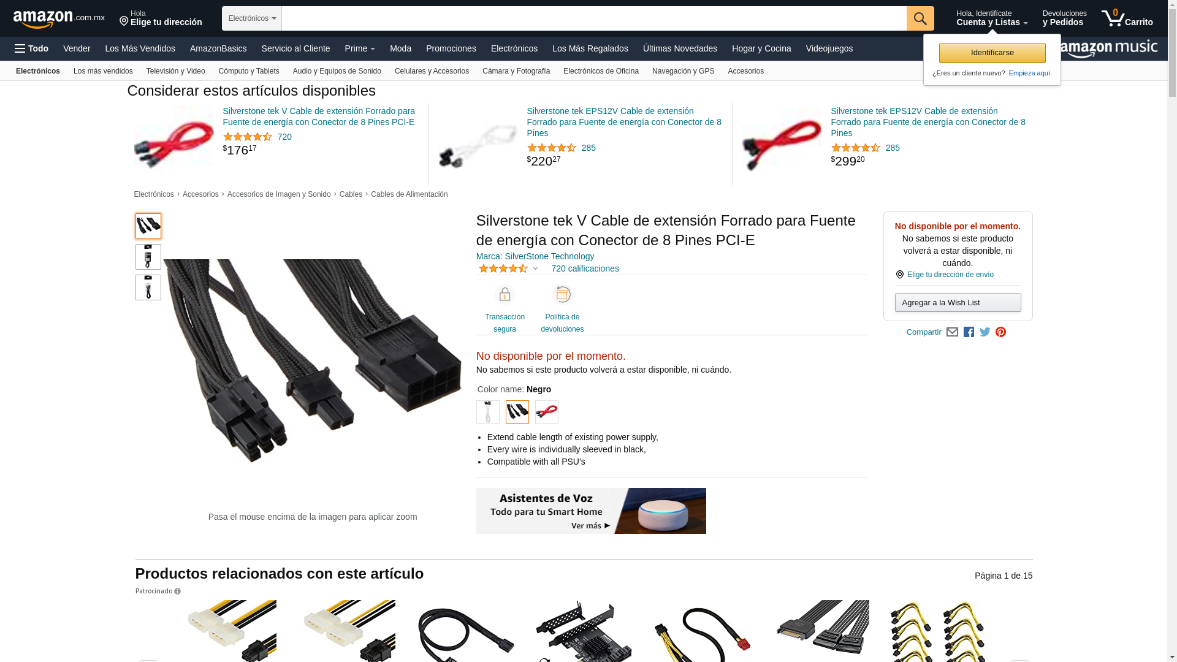Open the star rating breakdown chevron
This screenshot has width=1177, height=662.
[x=535, y=268]
